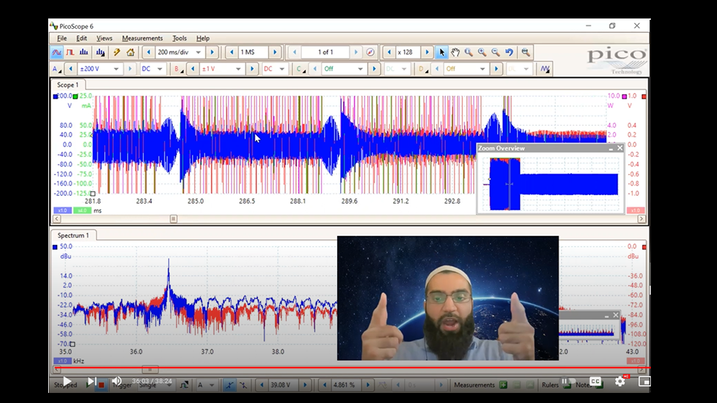The image size is (717, 403).
Task: Select the marquee zoom tool
Action: pyautogui.click(x=469, y=52)
